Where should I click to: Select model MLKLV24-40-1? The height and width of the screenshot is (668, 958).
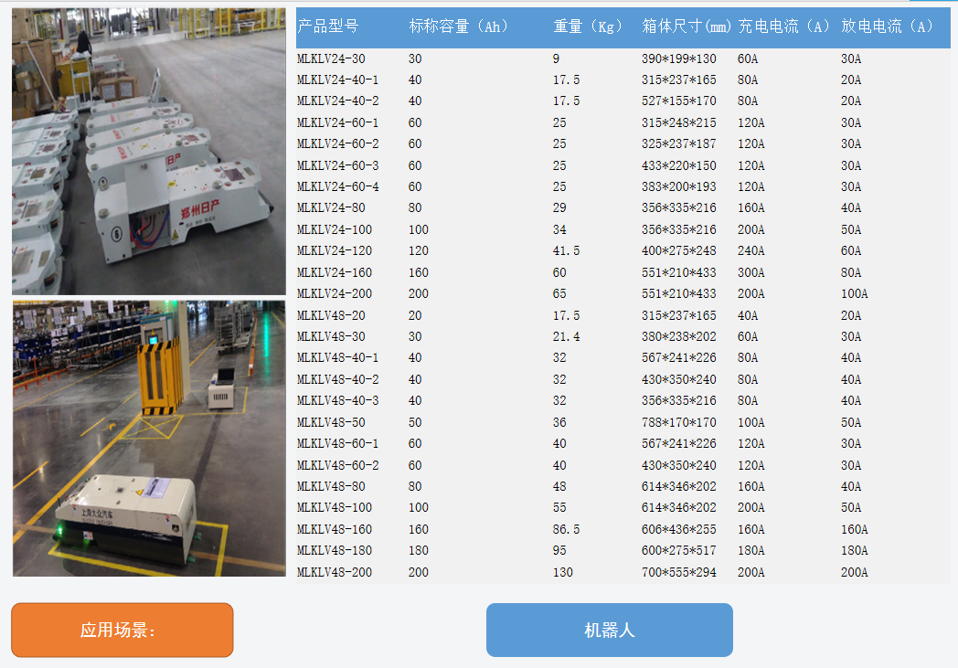click(338, 80)
